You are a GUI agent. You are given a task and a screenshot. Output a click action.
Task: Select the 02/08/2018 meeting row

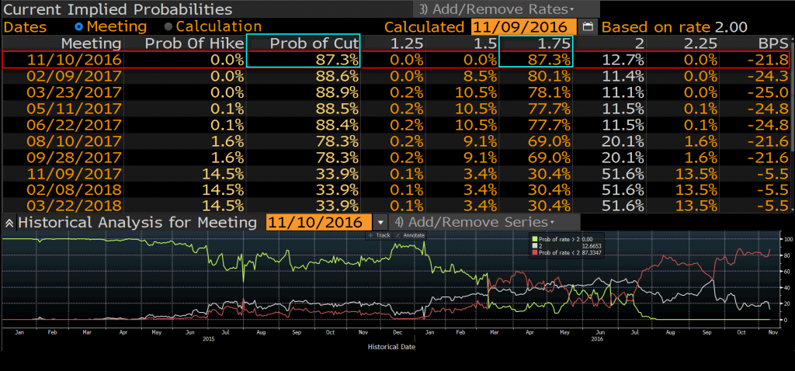tap(397, 189)
